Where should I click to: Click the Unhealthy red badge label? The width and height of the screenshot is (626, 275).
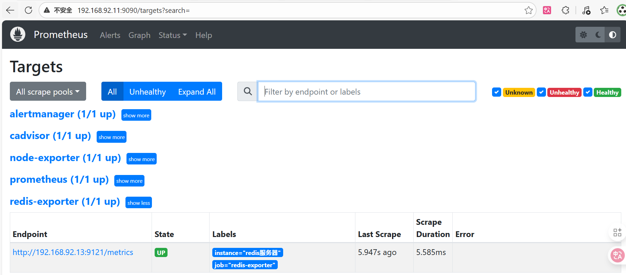(565, 92)
